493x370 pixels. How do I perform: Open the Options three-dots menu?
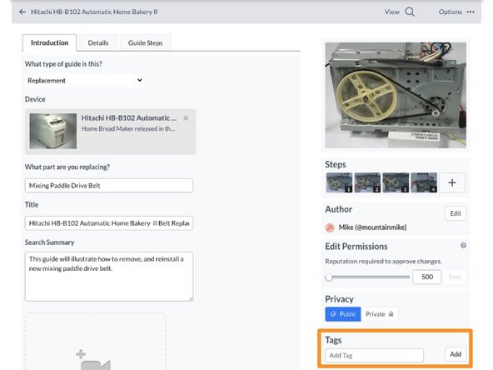[471, 12]
